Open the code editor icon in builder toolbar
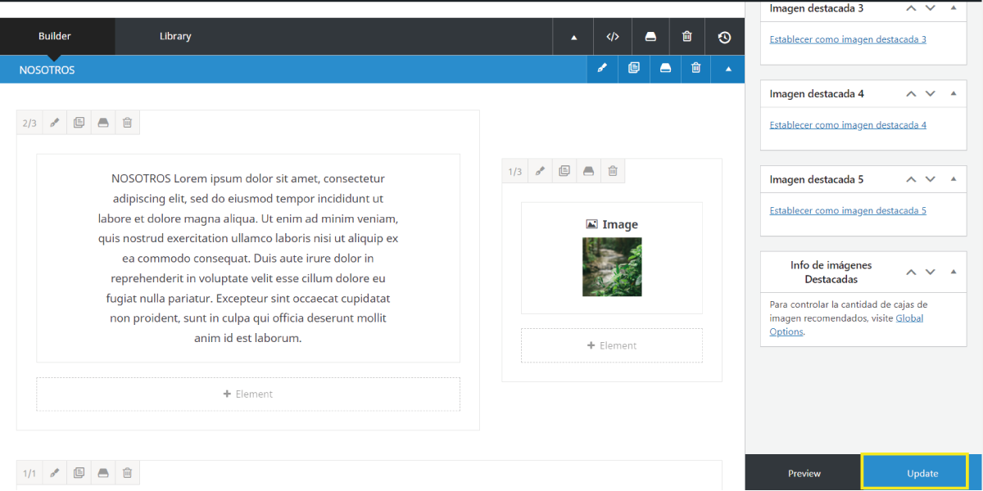The width and height of the screenshot is (983, 491). tap(612, 37)
